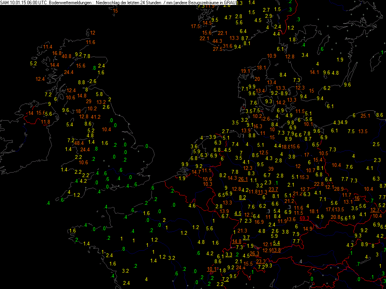Click the orange 44.3 value in Norway
Image resolution: width=386 pixels, height=289 pixels.
tap(217, 41)
